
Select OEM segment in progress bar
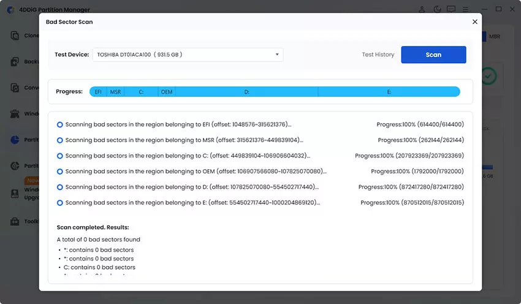pyautogui.click(x=167, y=92)
